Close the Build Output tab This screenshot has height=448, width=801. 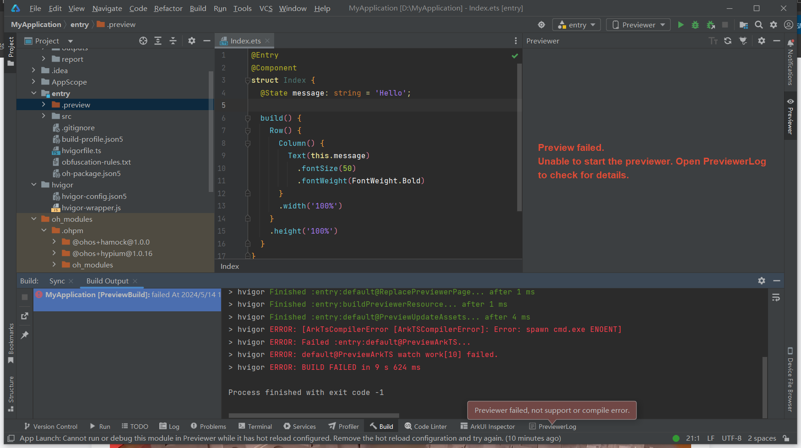pos(135,281)
